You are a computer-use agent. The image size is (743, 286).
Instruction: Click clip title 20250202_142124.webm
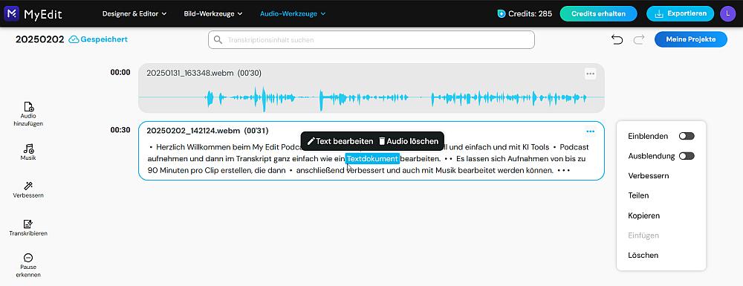point(193,131)
